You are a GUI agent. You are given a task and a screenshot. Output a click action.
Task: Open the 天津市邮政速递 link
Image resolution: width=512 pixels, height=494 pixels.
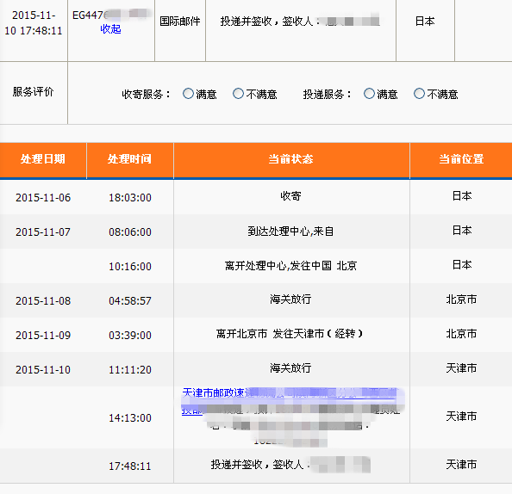click(x=290, y=393)
